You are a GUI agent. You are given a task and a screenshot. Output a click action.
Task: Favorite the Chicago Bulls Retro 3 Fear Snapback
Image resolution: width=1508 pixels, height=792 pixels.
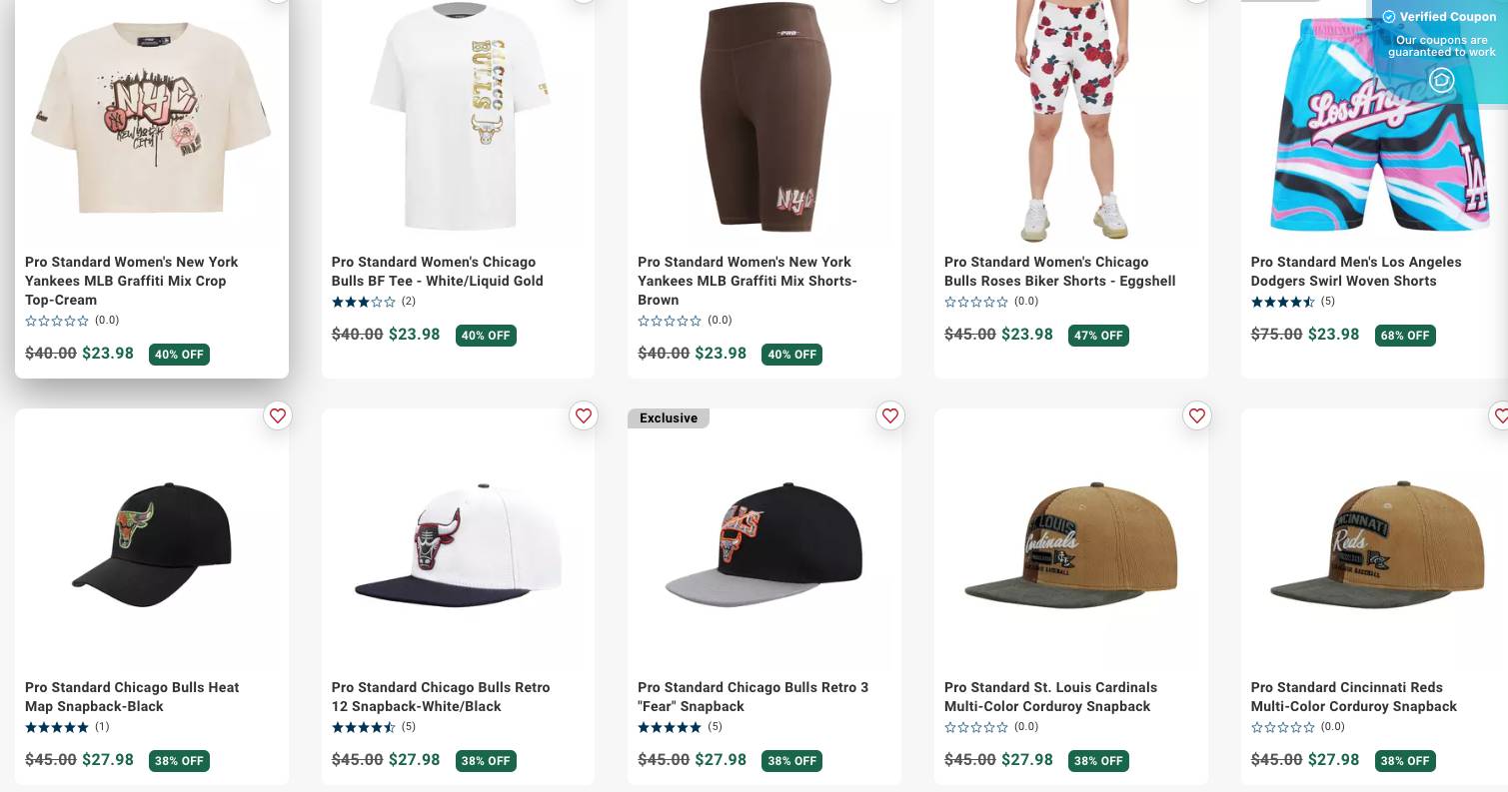click(x=889, y=416)
